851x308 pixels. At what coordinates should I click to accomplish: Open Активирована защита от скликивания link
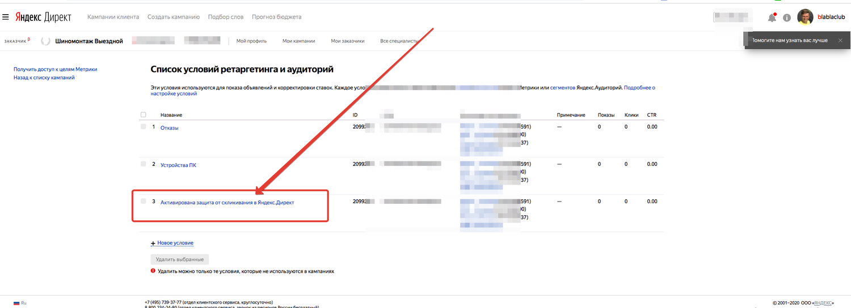click(228, 202)
